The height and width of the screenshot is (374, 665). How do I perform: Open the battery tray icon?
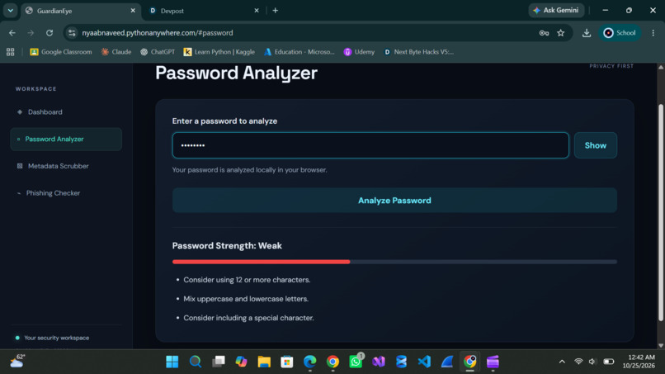click(x=609, y=362)
